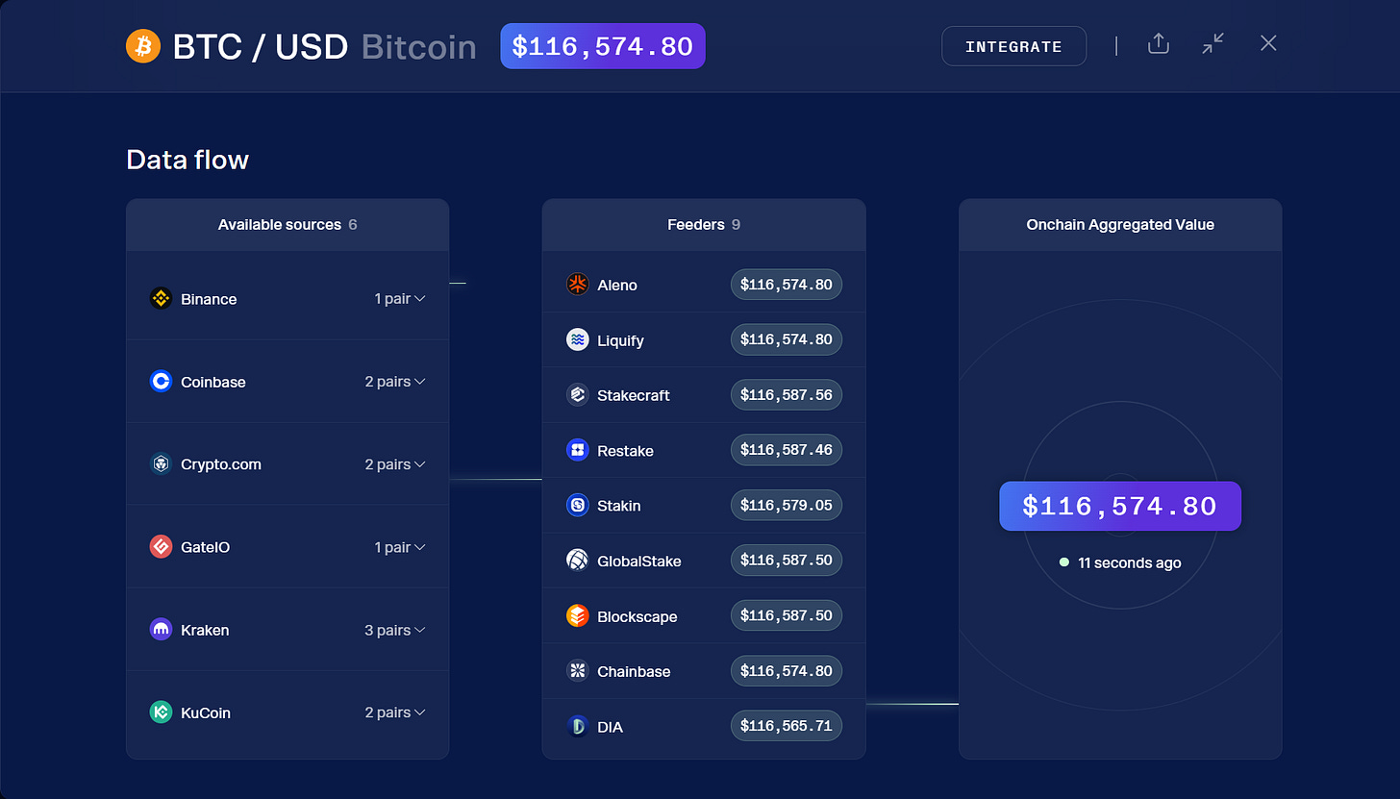The height and width of the screenshot is (799, 1400).
Task: Click the Chainbase feeder icon
Action: (x=577, y=670)
